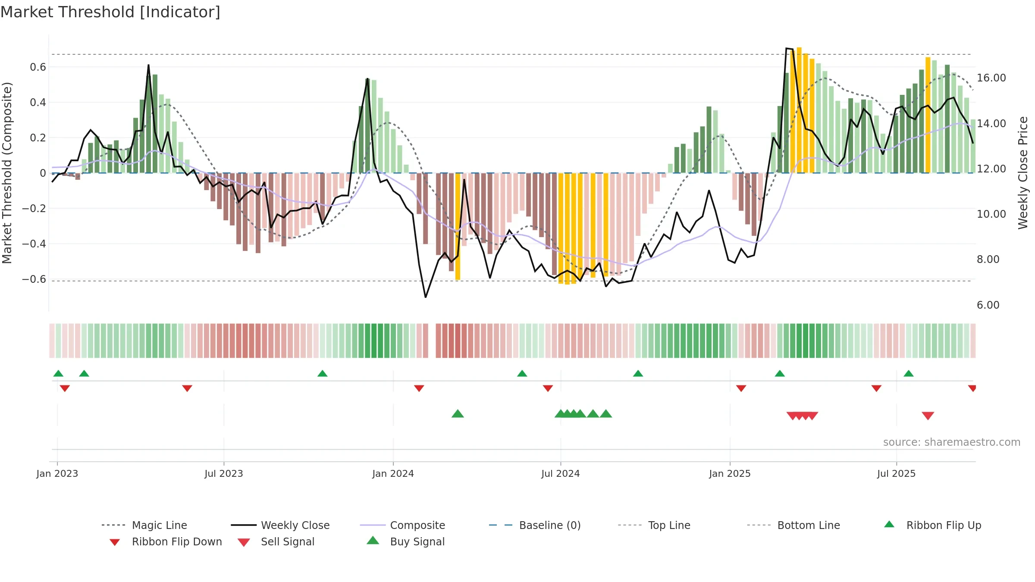Select the Jan 2025 x-axis label
This screenshot has width=1035, height=582.
[x=730, y=473]
